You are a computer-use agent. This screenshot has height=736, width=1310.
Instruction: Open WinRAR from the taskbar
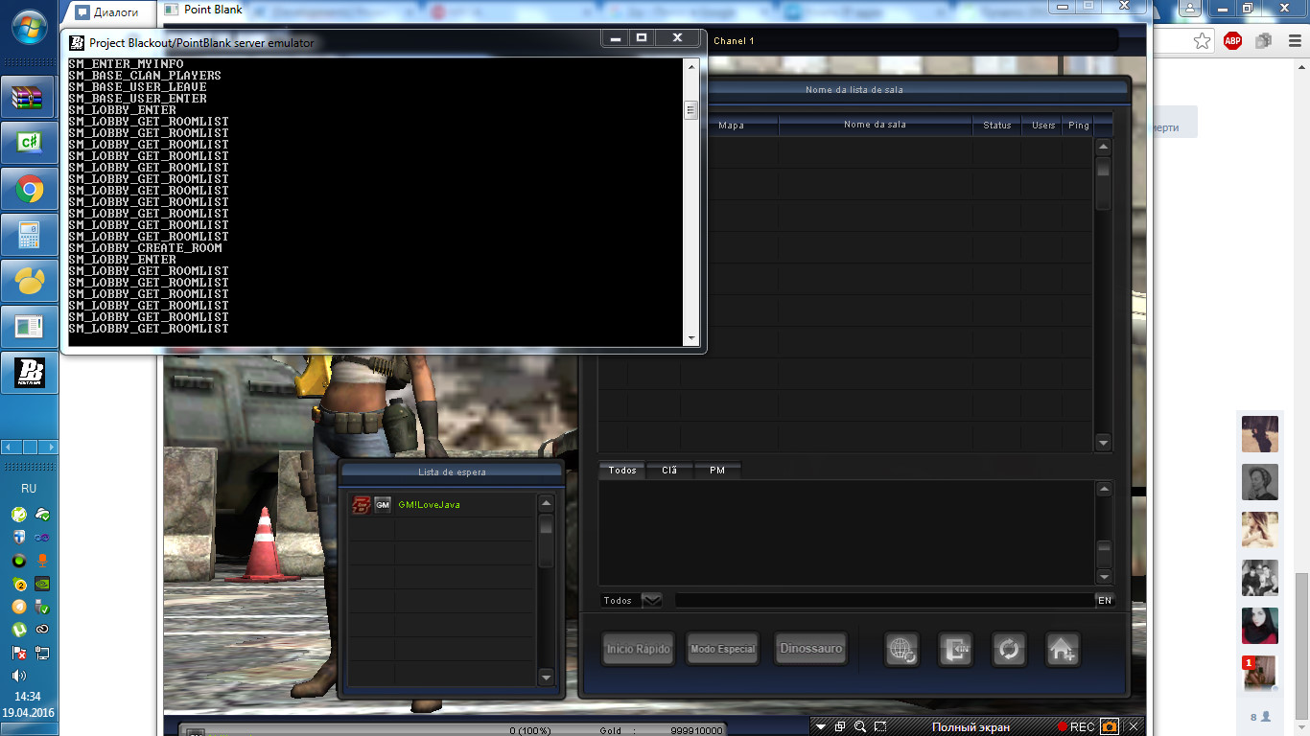click(x=29, y=97)
